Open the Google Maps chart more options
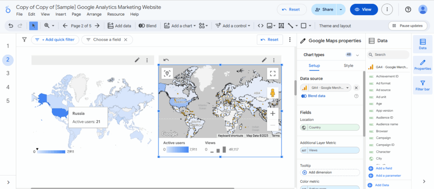 [274, 60]
